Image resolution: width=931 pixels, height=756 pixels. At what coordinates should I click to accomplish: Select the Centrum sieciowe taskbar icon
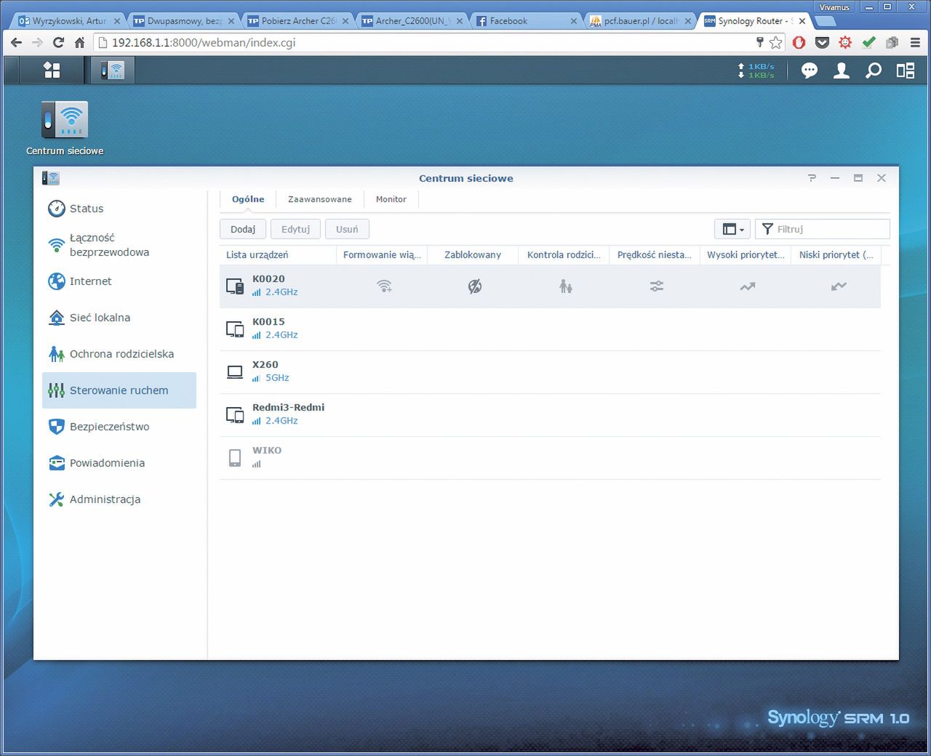pos(113,70)
